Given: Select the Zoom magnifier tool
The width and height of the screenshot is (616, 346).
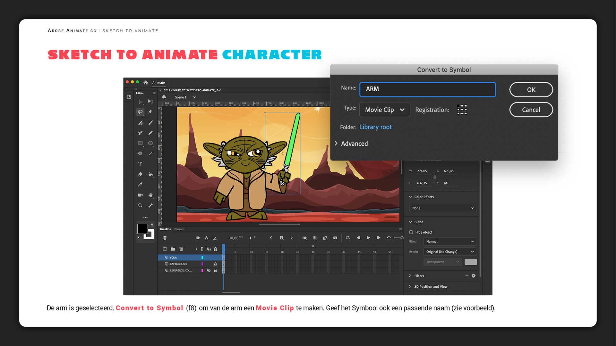Looking at the screenshot, I should click(x=140, y=205).
